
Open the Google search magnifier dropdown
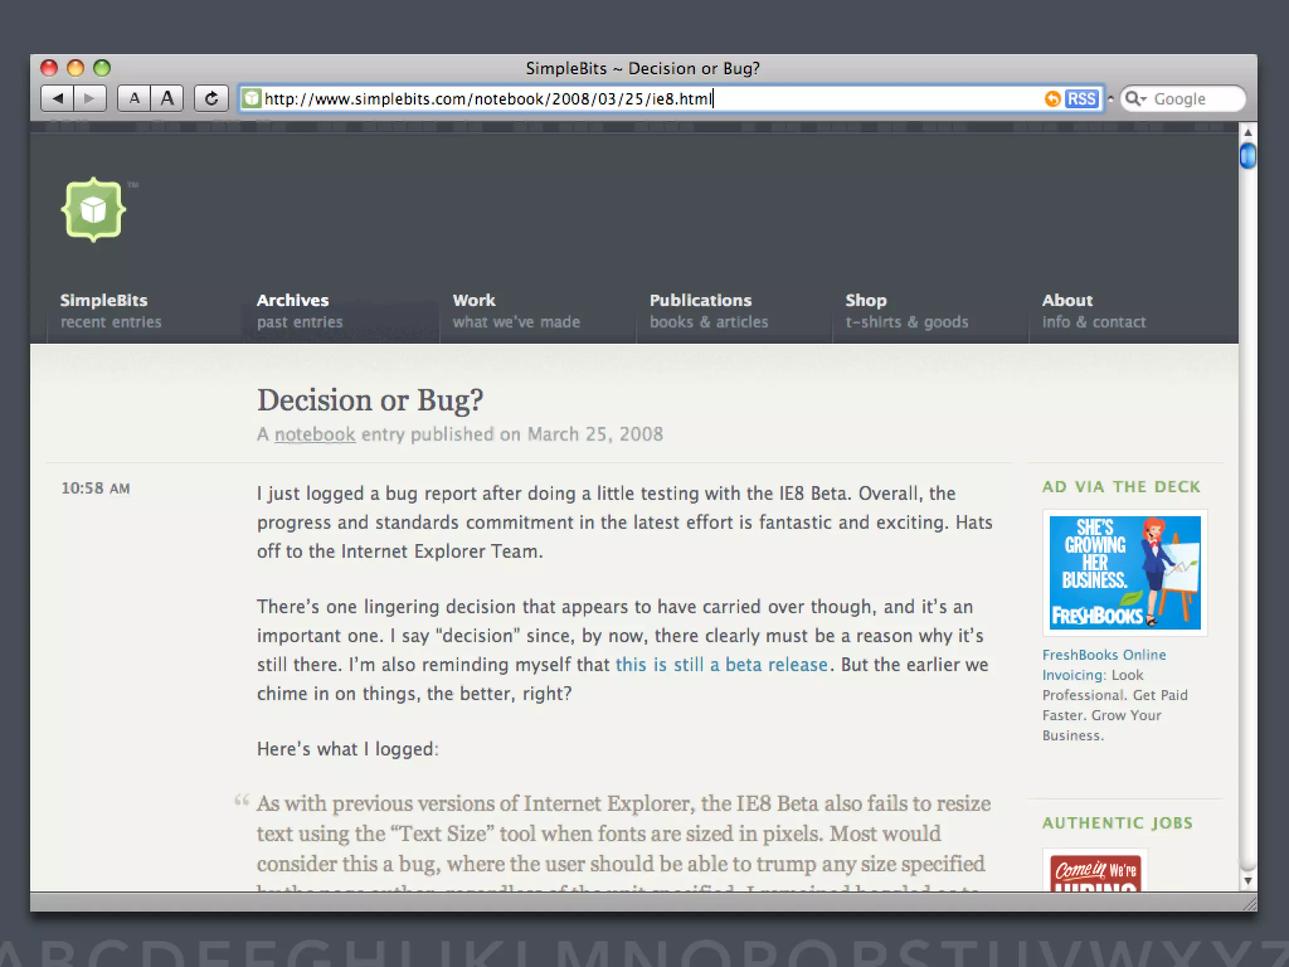click(x=1135, y=99)
